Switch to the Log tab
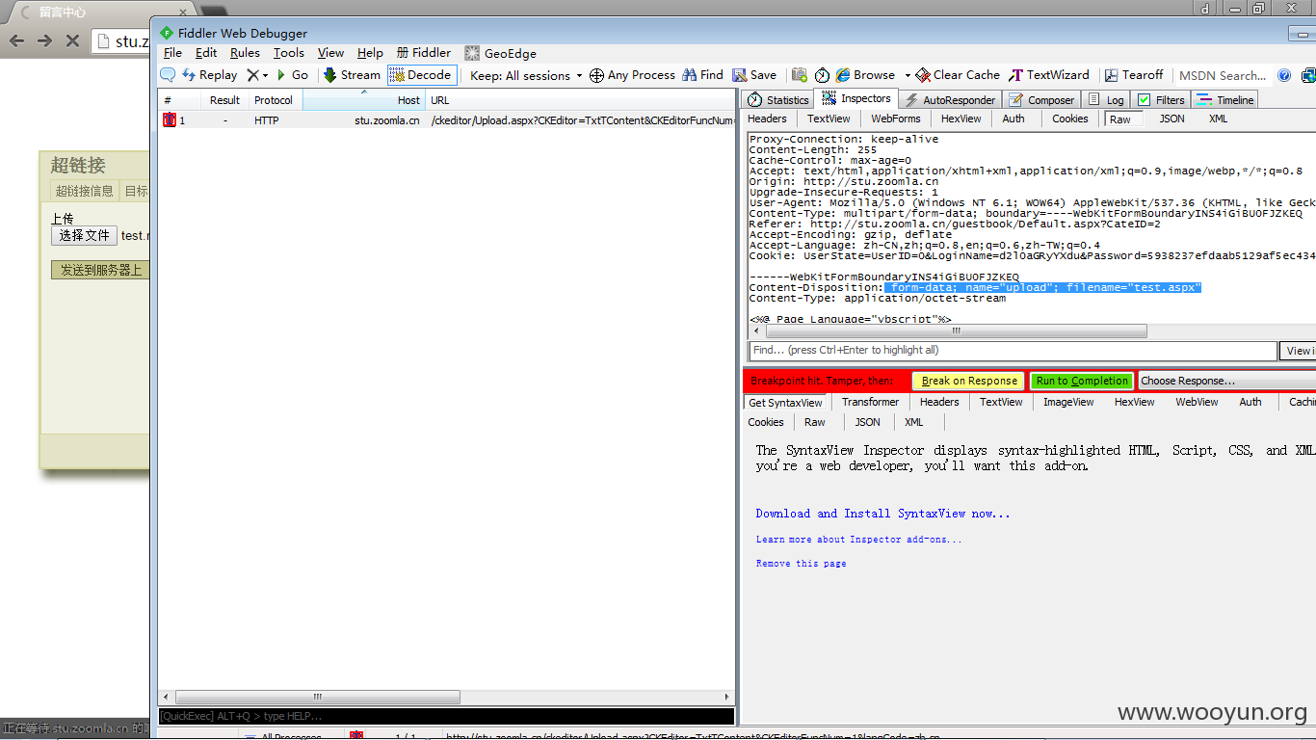 1106,100
